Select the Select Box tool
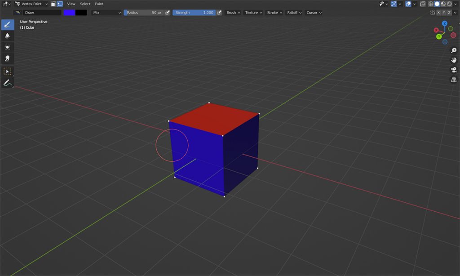This screenshot has height=276, width=460. 8,71
